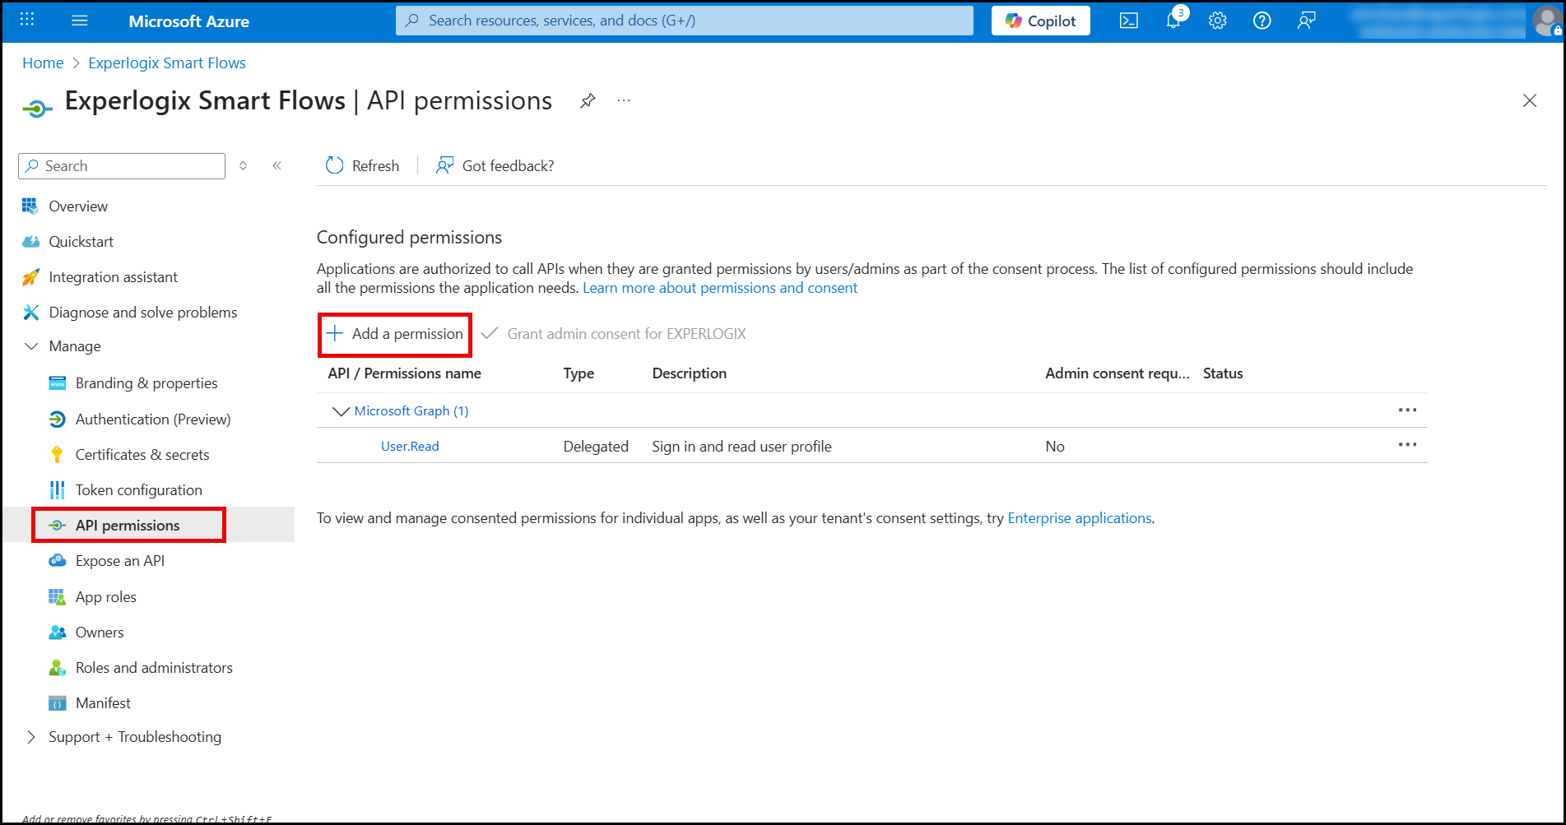
Task: Open Learn more about permissions and consent
Action: coord(720,288)
